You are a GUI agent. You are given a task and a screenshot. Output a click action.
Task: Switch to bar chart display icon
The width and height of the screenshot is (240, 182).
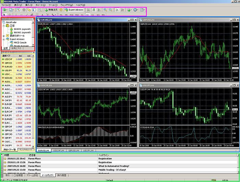coord(88,10)
